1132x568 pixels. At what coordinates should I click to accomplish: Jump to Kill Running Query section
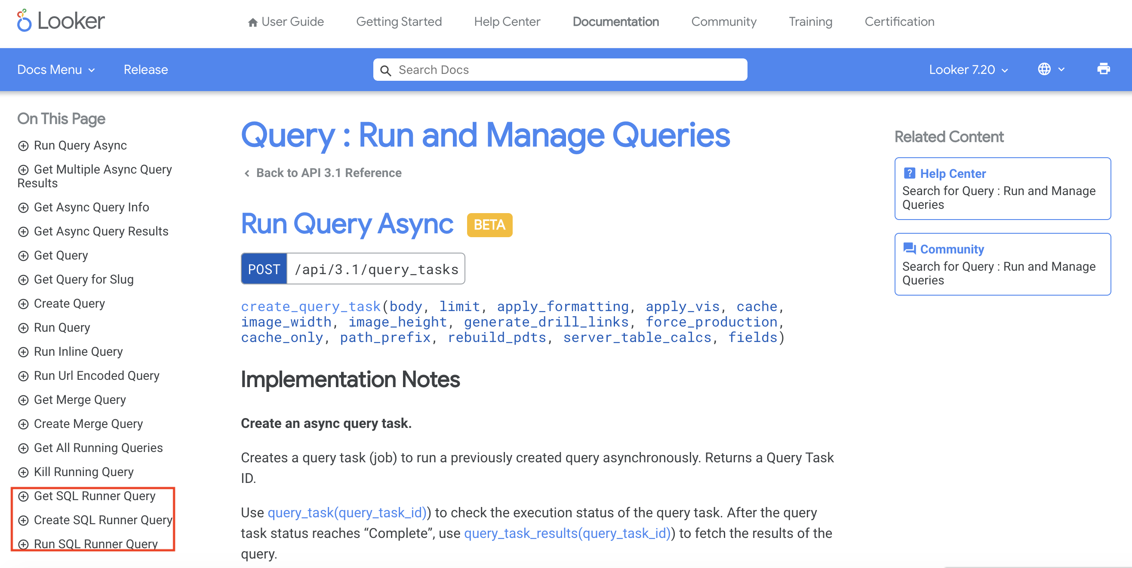pyautogui.click(x=83, y=472)
